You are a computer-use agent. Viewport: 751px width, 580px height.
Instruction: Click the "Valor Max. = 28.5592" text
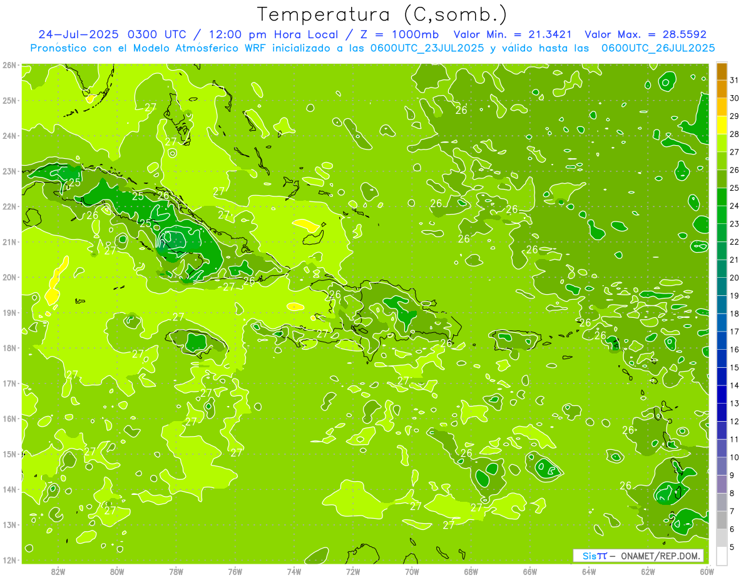(645, 34)
